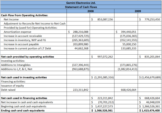The width and height of the screenshot is (162, 113).
Task: Select the value (70,701,212)
Action: [106, 102]
